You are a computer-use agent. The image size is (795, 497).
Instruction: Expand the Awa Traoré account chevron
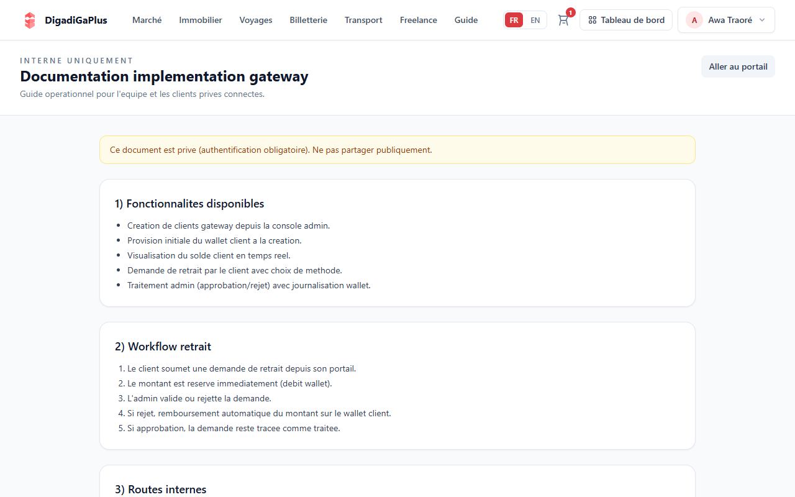pos(762,20)
